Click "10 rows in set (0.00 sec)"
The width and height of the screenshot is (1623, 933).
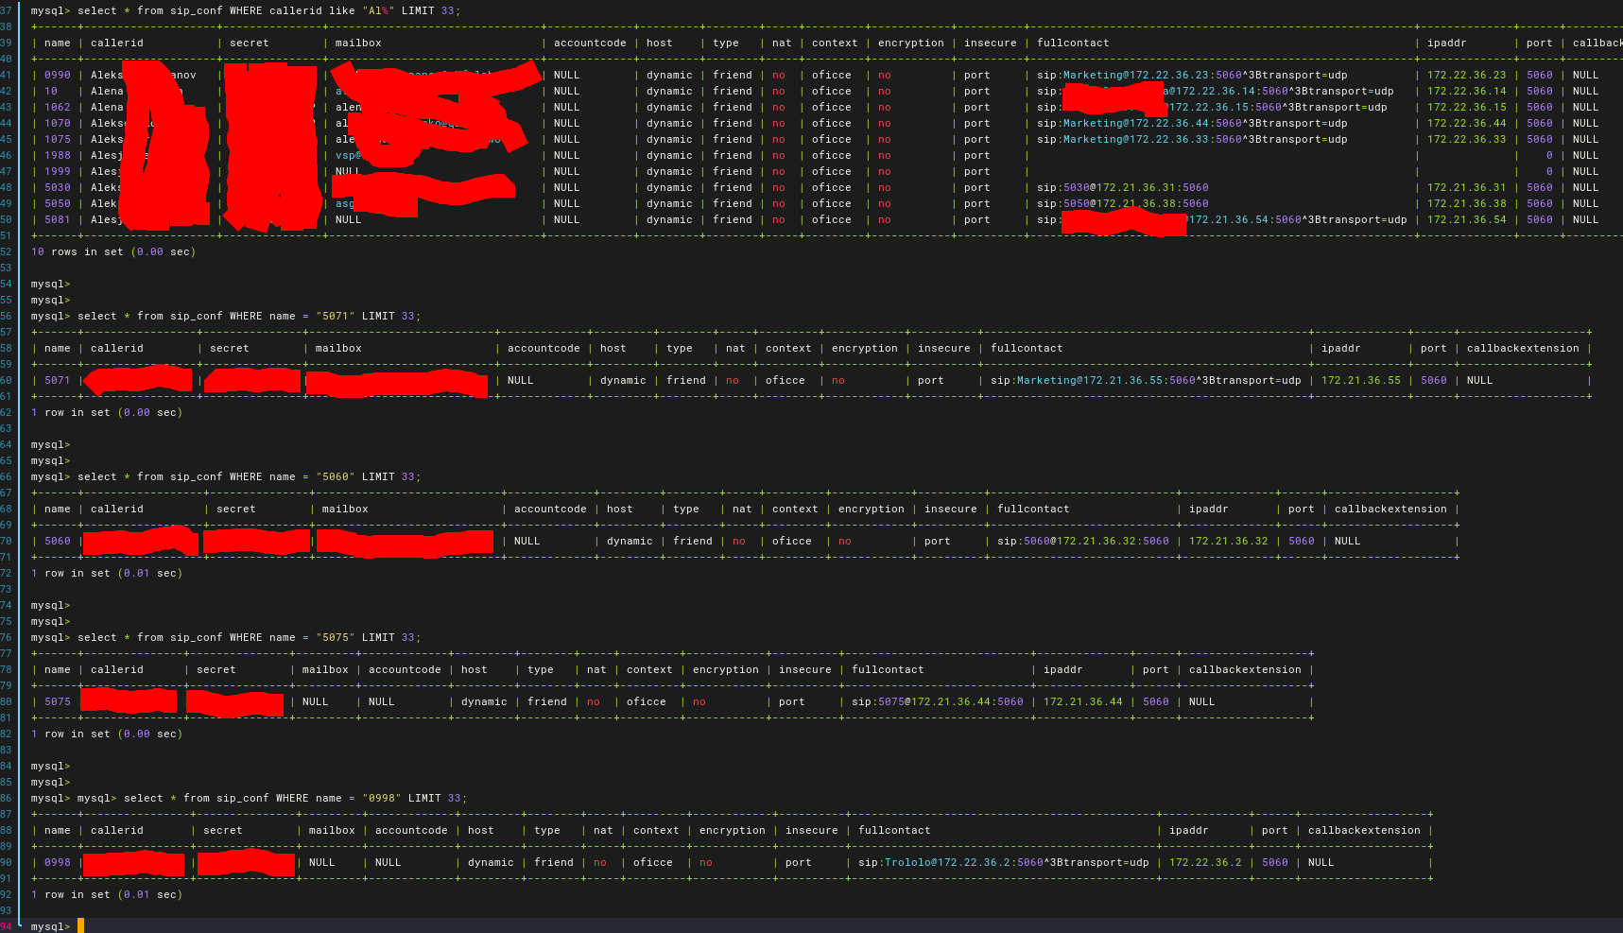[113, 251]
